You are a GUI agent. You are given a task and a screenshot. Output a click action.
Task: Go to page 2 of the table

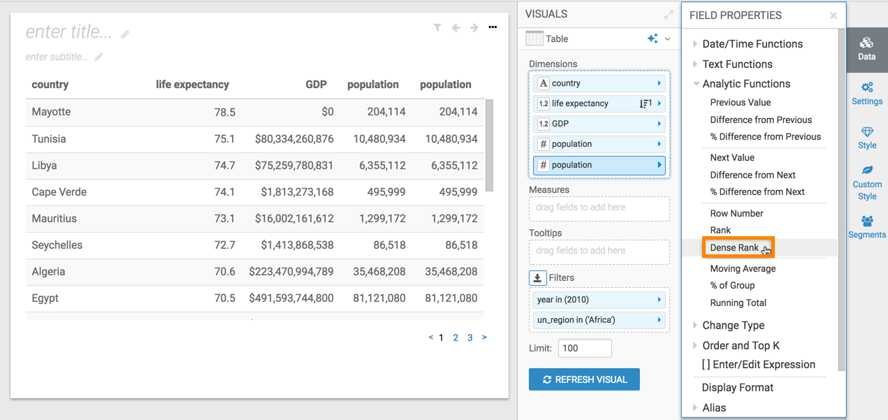click(x=456, y=338)
